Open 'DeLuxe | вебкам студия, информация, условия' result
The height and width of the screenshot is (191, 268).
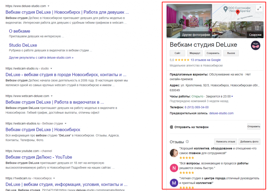pos(66,184)
